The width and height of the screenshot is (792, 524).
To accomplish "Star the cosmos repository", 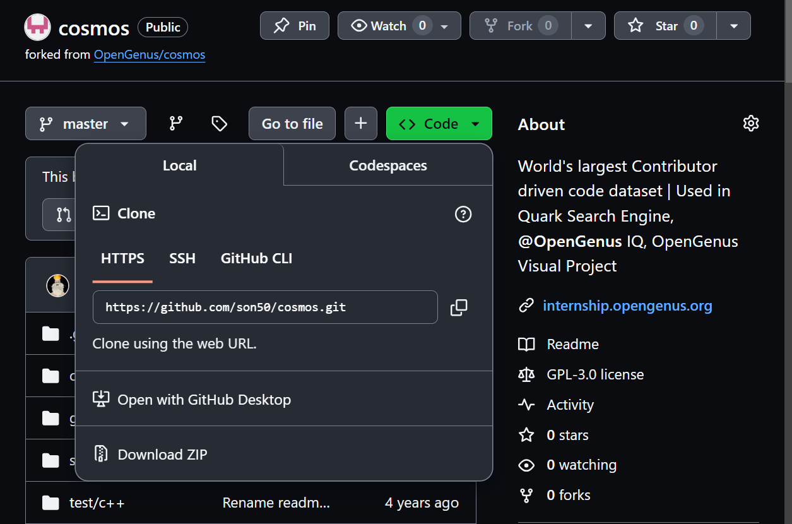I will (665, 26).
